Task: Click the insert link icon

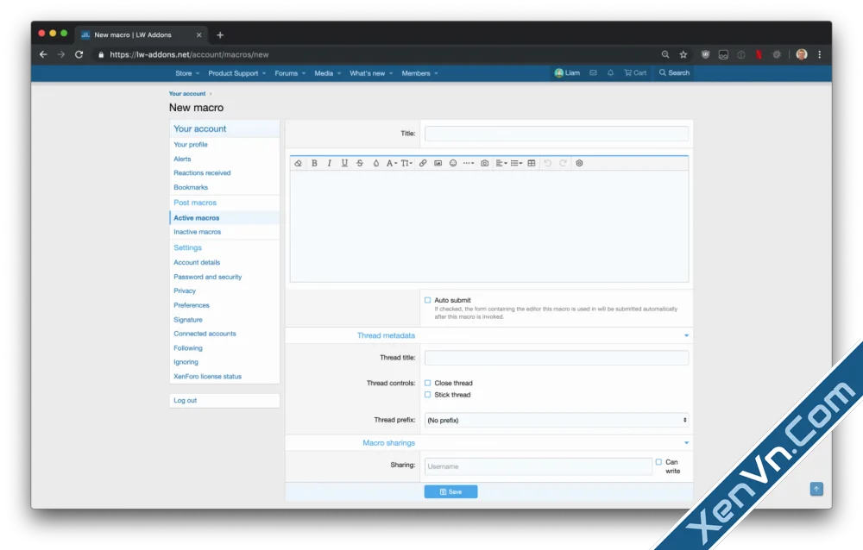Action: pos(423,163)
